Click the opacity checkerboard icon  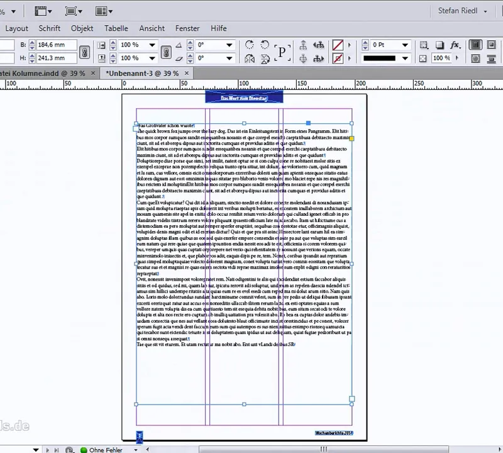[423, 59]
